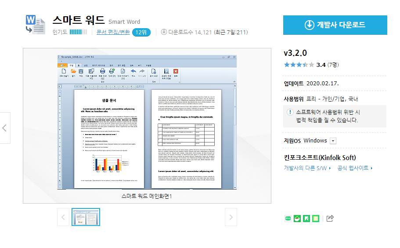
Task: Go to previous software using left edge arrow
Action: click(4, 128)
